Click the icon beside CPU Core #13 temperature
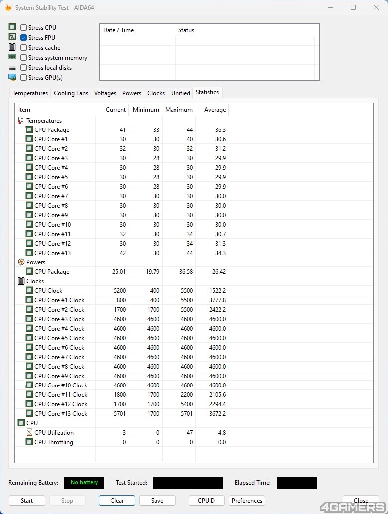Viewport: 388px width, 514px height. 29,253
